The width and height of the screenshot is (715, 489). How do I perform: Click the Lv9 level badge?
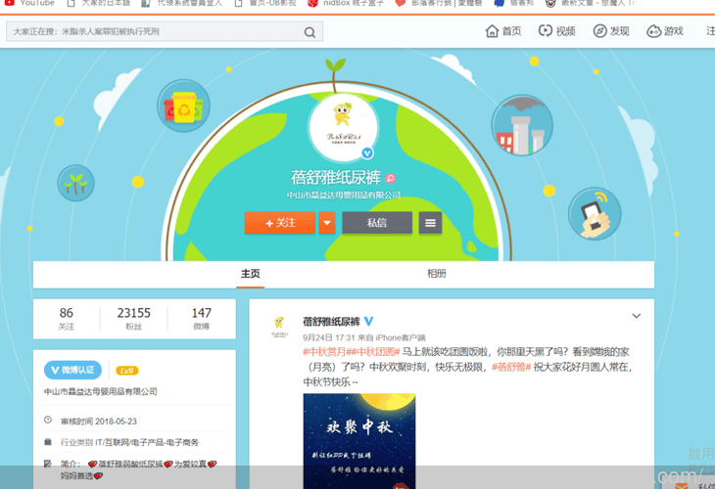click(x=127, y=371)
